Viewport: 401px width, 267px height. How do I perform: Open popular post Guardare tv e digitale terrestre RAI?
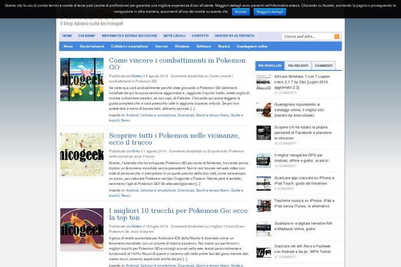click(303, 226)
